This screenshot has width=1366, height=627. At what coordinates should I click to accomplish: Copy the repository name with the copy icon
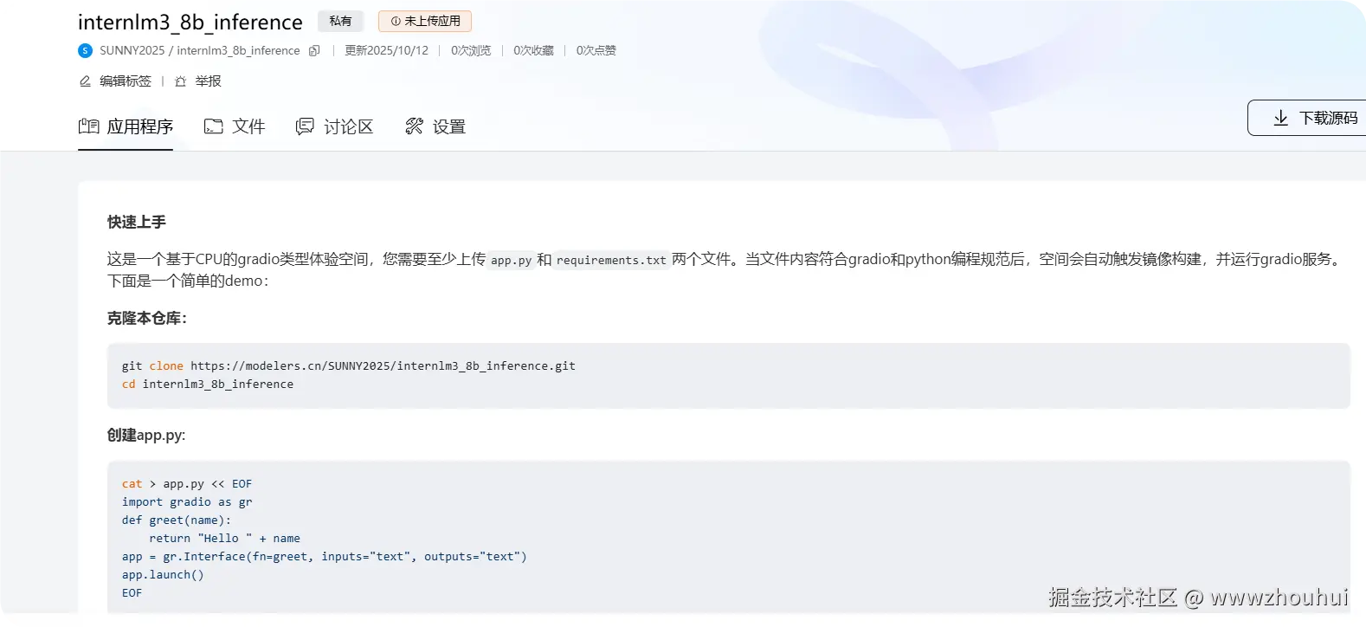pos(314,50)
